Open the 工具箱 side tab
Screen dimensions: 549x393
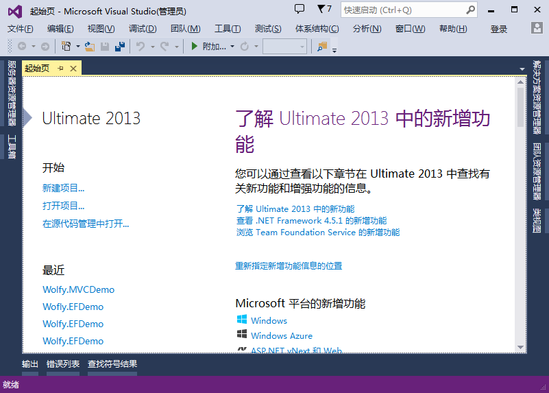click(12, 147)
